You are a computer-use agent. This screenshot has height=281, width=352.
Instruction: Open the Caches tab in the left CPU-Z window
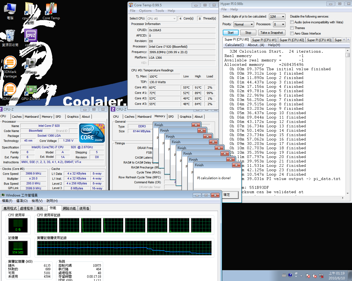pos(17,117)
